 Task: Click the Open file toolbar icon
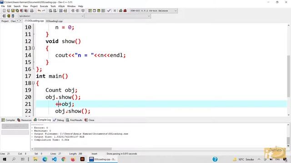pyautogui.click(x=8, y=11)
